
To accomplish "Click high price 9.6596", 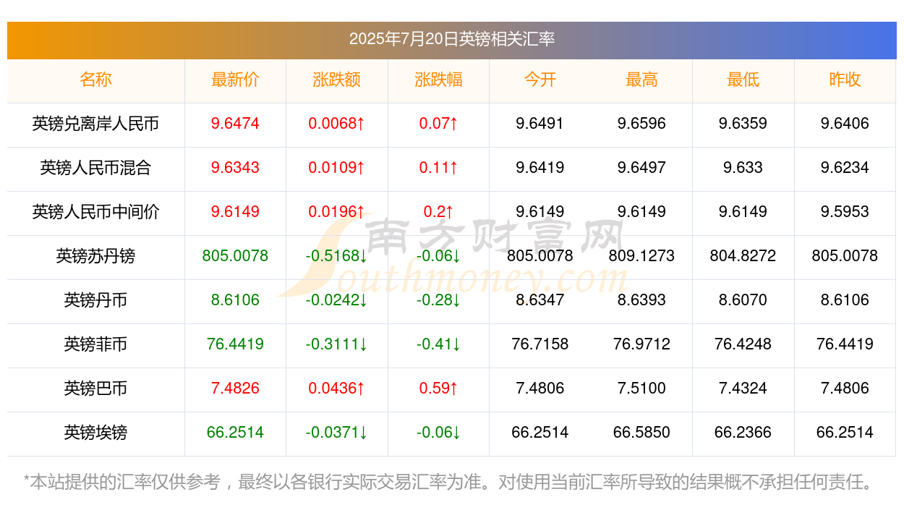I will click(x=641, y=124).
